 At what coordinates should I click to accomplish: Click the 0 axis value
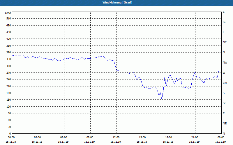10,134
